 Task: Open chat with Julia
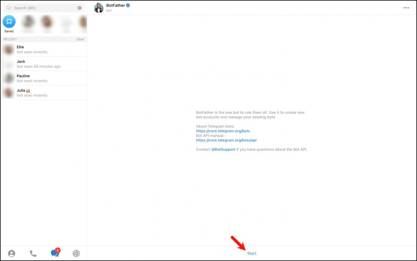coord(44,93)
